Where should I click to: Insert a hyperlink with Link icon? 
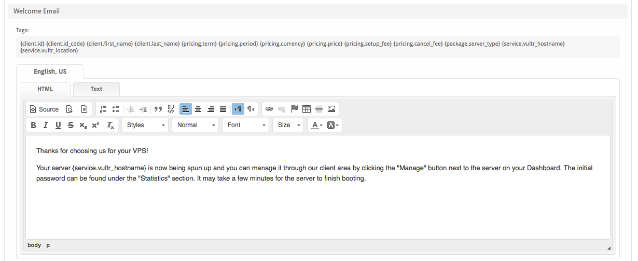coord(269,109)
